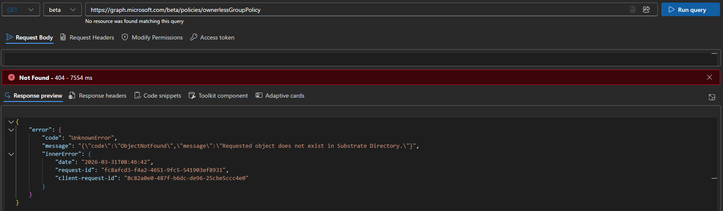The height and width of the screenshot is (211, 723).
Task: Collapse the "innerError" JSON node
Action: point(11,154)
